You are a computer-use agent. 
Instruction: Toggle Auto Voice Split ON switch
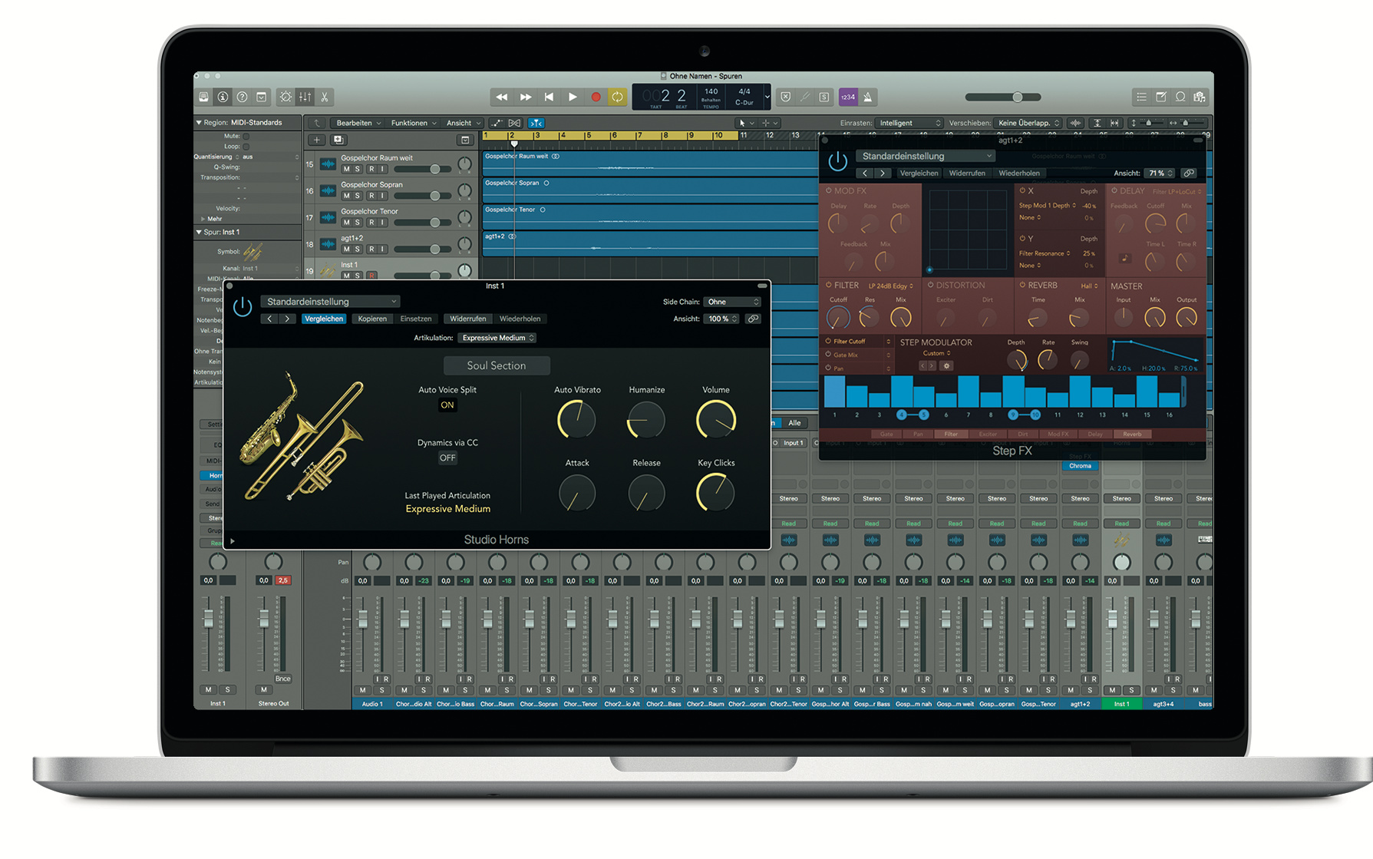pyautogui.click(x=447, y=405)
